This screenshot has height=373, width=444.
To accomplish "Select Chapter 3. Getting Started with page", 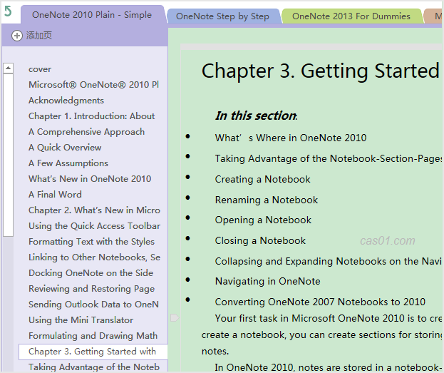I will click(x=93, y=352).
